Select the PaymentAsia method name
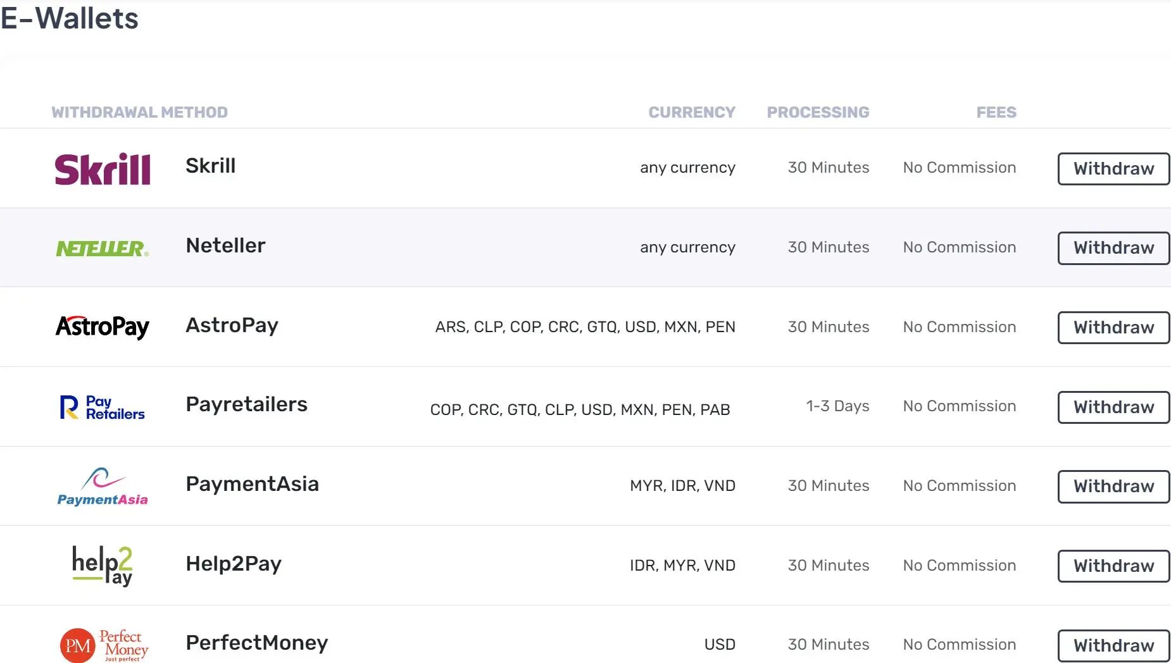 tap(253, 484)
